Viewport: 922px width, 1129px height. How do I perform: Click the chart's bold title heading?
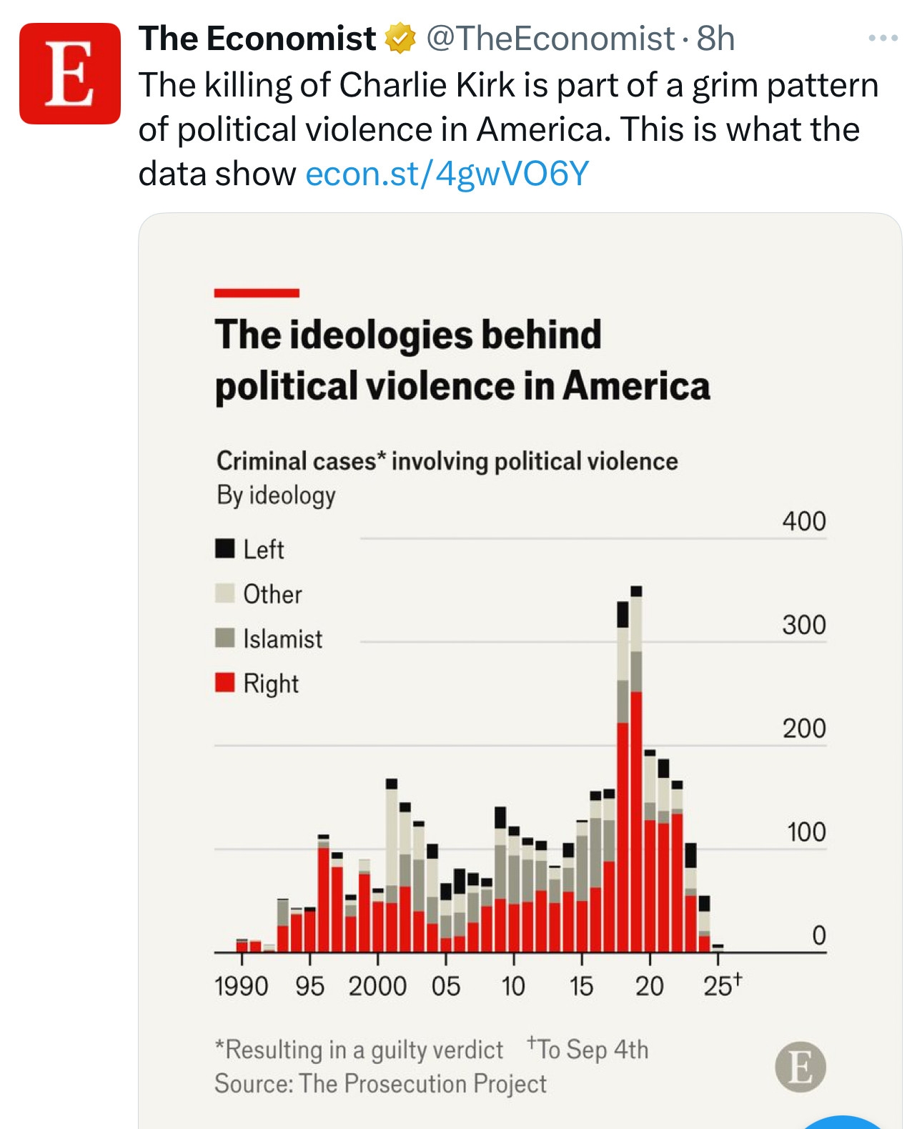[462, 360]
